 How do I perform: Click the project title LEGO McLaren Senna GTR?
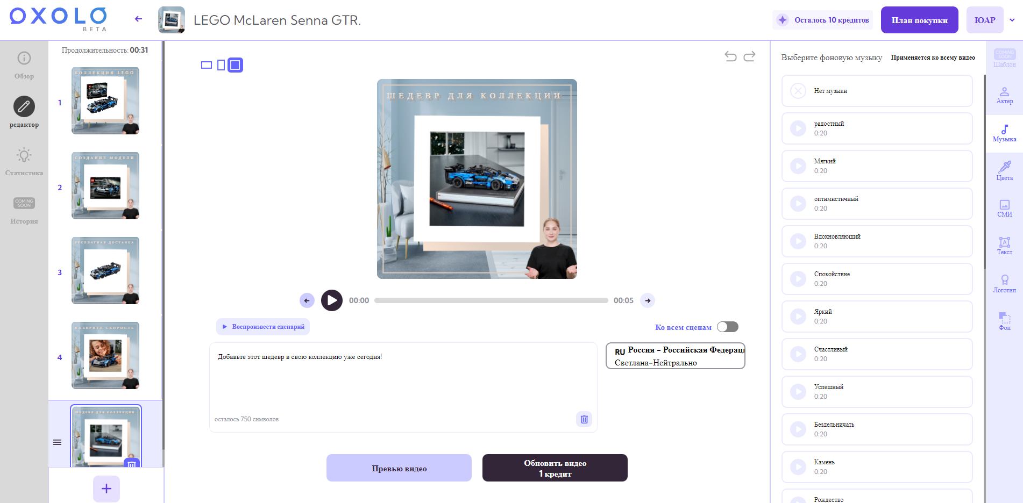pos(277,20)
